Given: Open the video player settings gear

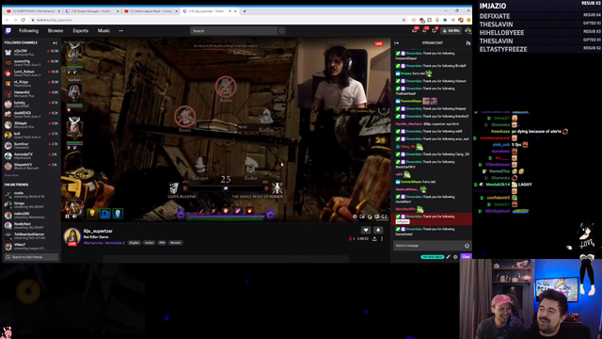Looking at the screenshot, I should (x=355, y=217).
